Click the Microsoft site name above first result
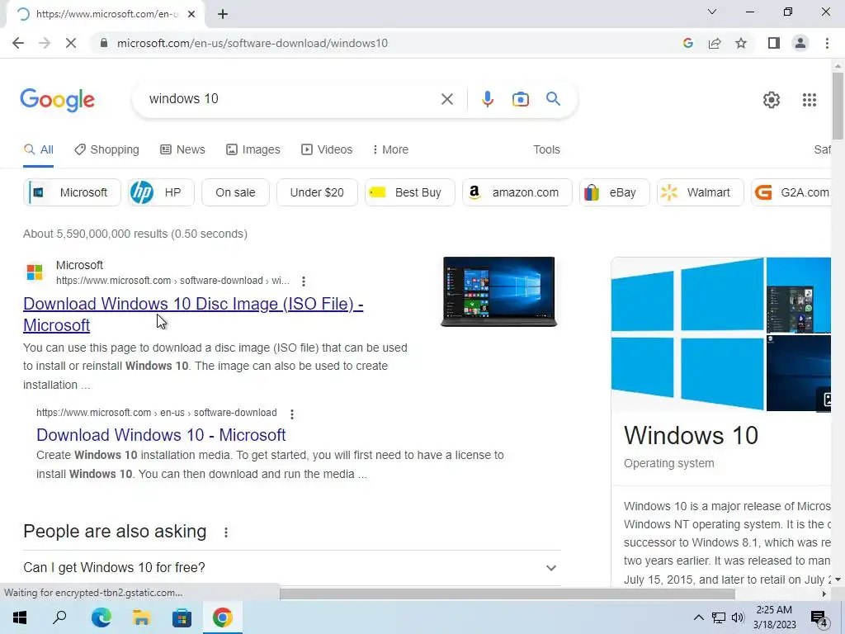The image size is (845, 634). (79, 265)
